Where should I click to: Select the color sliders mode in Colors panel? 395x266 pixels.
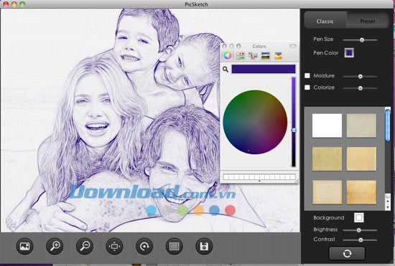(240, 55)
